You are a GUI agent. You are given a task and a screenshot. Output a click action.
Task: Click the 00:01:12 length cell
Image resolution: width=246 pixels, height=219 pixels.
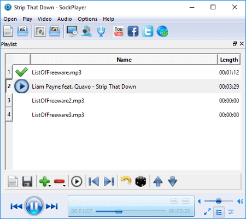tap(229, 72)
